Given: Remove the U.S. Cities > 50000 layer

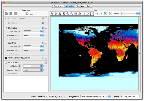Looking at the screenshot, I should [x=43, y=18].
